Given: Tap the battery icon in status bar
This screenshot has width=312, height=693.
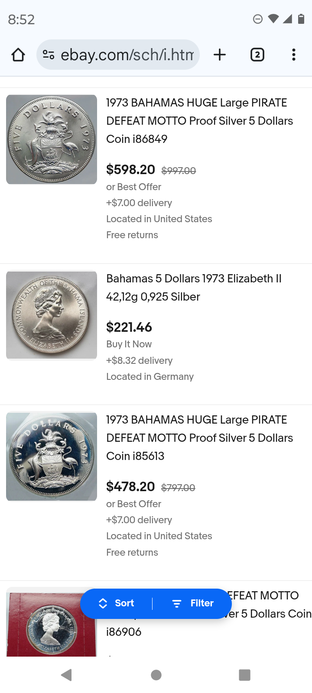Looking at the screenshot, I should point(301,19).
